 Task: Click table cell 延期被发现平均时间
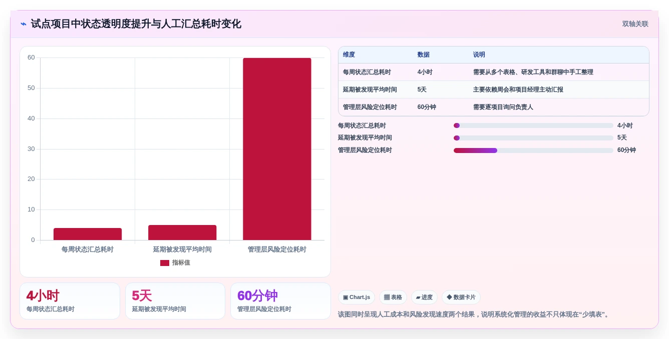click(370, 90)
